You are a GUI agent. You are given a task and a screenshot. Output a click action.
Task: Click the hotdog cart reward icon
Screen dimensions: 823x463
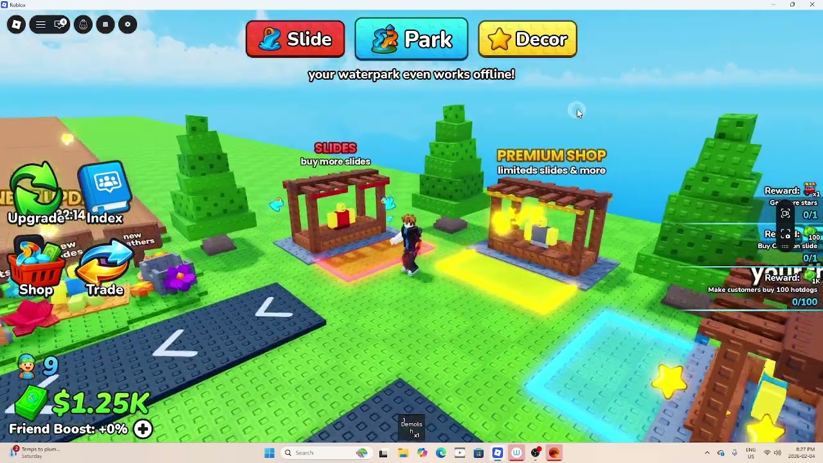pyautogui.click(x=811, y=190)
